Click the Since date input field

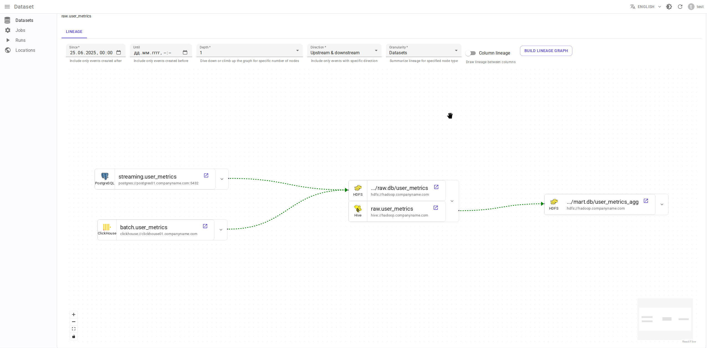91,53
